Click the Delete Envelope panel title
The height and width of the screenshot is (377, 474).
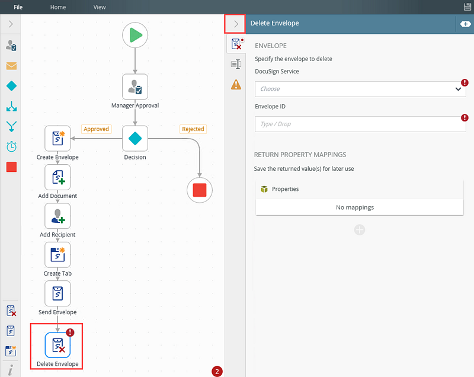[x=274, y=23]
